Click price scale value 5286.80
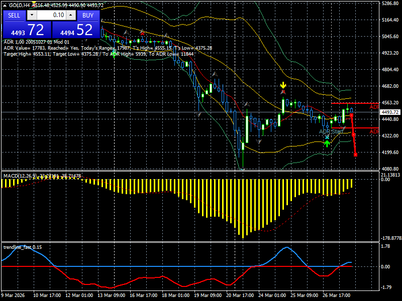Screen dimensions: 402x301 pyautogui.click(x=390, y=4)
